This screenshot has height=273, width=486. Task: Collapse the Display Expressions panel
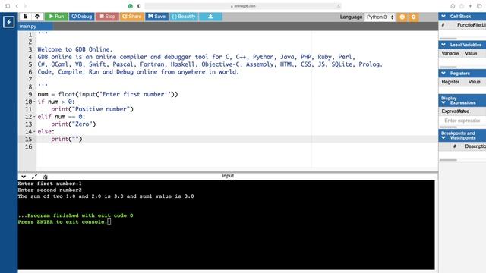tap(443, 102)
